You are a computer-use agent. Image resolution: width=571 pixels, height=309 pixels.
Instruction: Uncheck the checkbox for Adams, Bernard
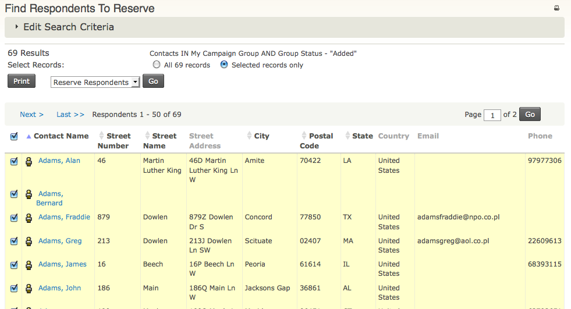point(14,194)
